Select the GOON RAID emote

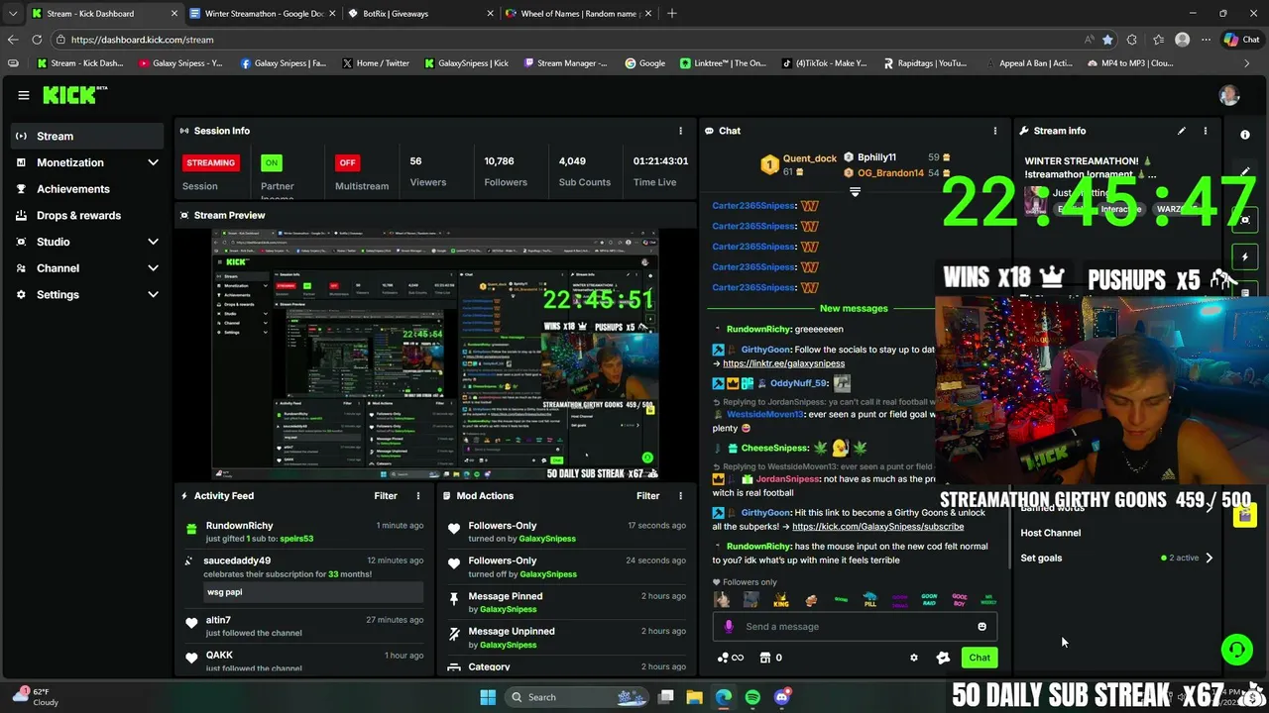[x=929, y=600]
